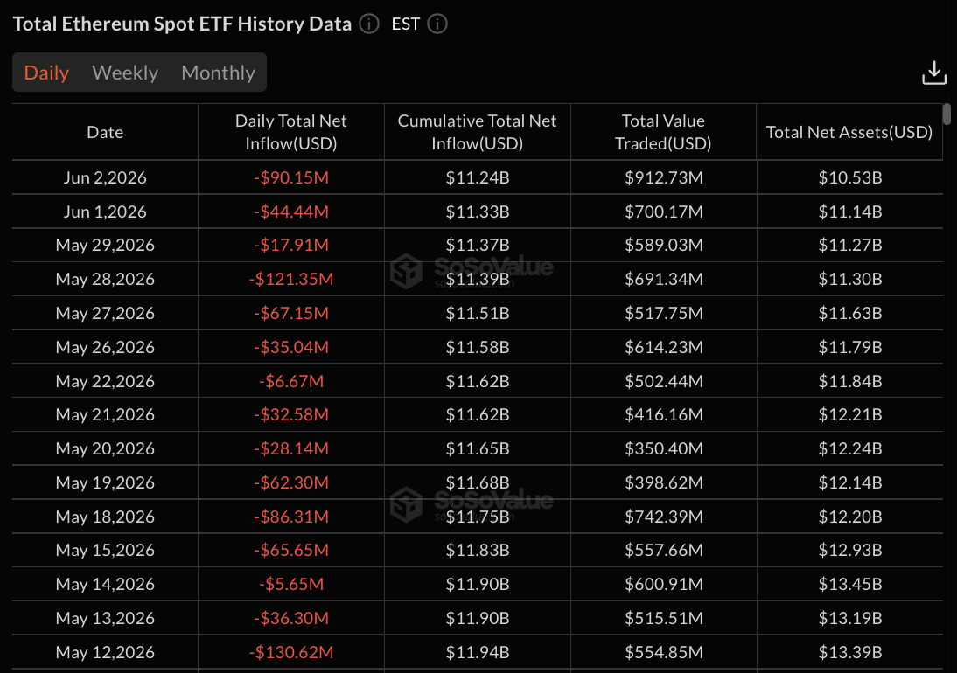Select the Jun 1,2026 date cell

[105, 212]
